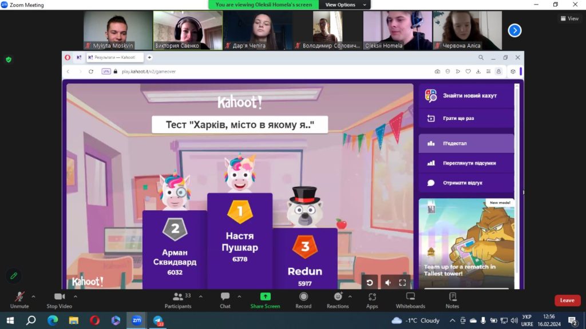
Task: Switch to the pinned Kahoot tab
Action: pyautogui.click(x=79, y=58)
